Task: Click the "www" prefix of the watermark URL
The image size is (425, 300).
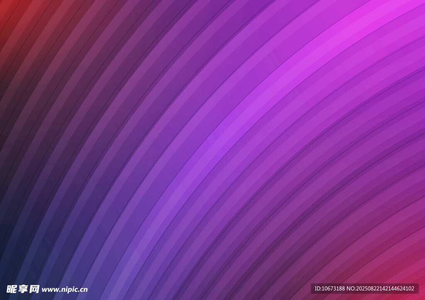Action: pos(49,289)
